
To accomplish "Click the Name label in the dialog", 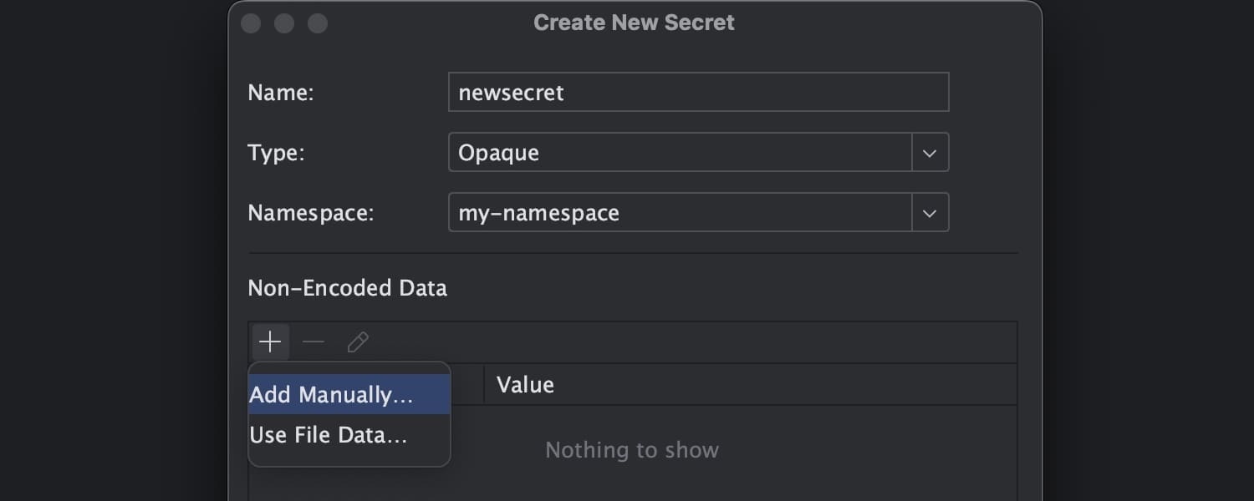I will [x=280, y=92].
